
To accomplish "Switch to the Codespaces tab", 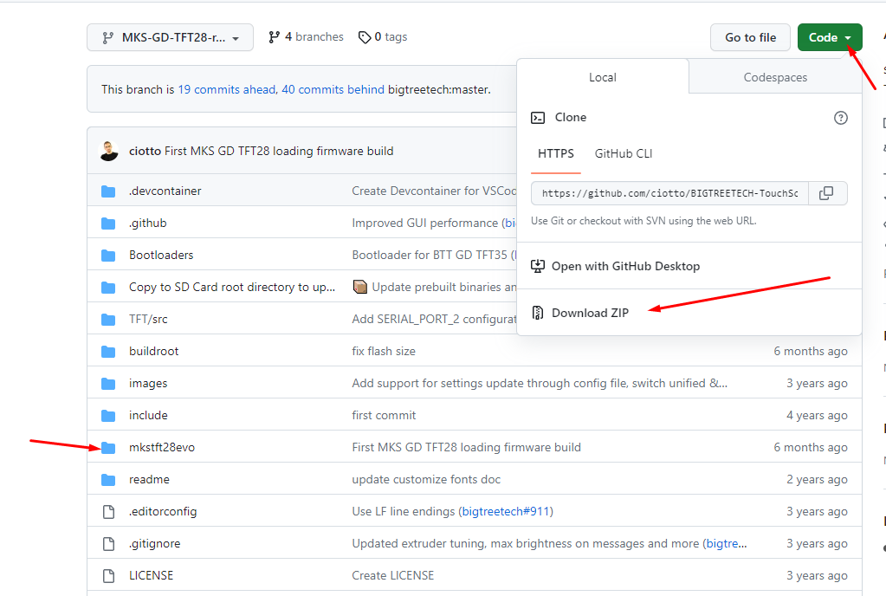I will (774, 77).
